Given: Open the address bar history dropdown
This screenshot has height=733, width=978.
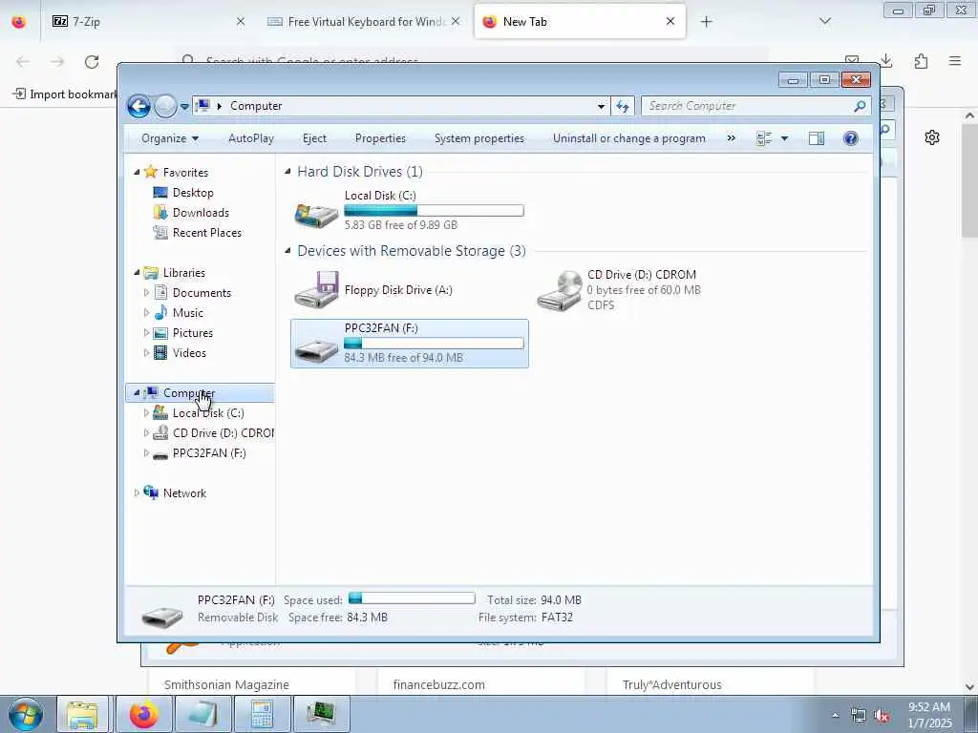Looking at the screenshot, I should point(601,107).
